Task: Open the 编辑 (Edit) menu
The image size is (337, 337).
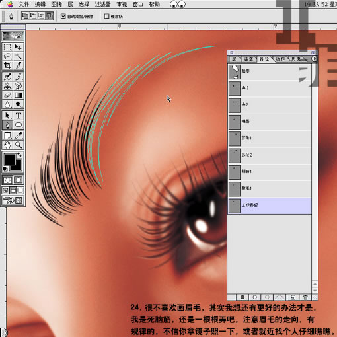Action: tap(40, 4)
